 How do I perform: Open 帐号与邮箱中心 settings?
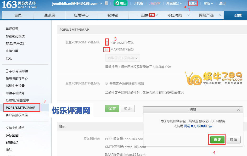17,79
